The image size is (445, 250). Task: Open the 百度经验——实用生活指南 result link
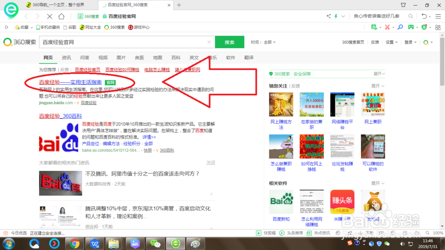tap(70, 82)
